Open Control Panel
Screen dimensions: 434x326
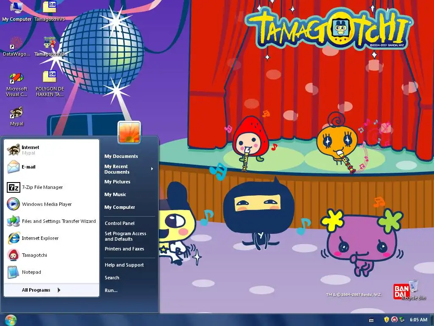pyautogui.click(x=129, y=223)
